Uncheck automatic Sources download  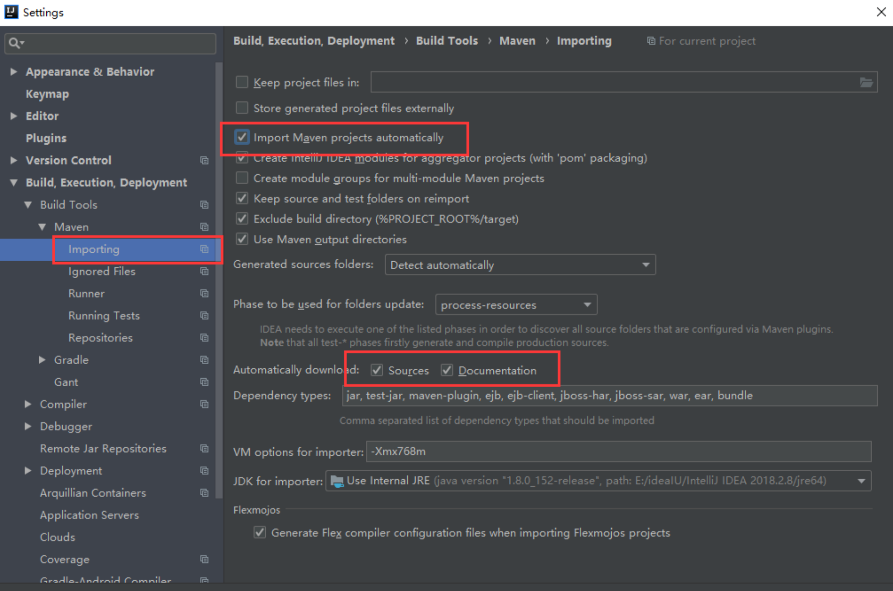click(x=377, y=370)
